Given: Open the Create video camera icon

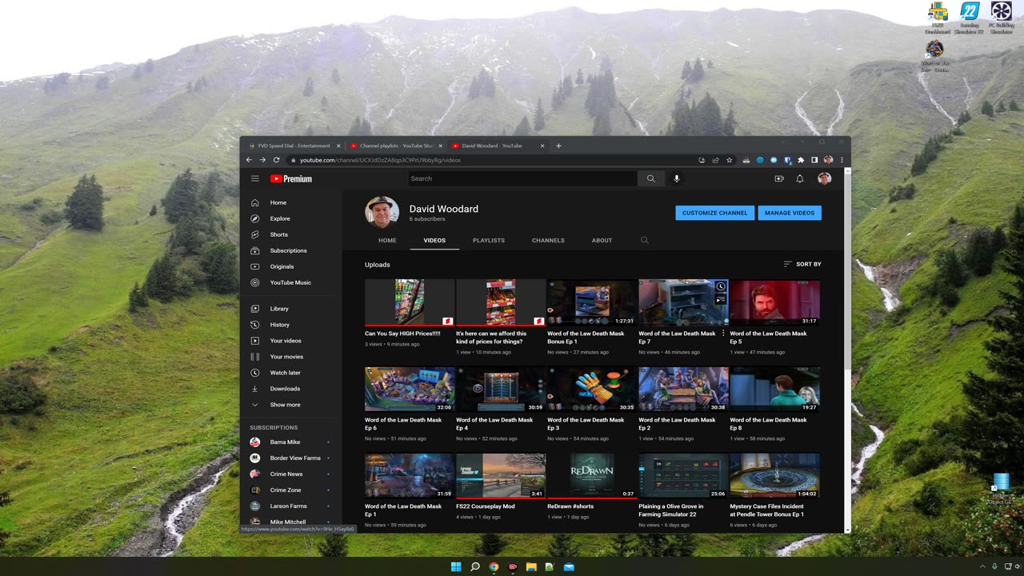Looking at the screenshot, I should coord(779,178).
